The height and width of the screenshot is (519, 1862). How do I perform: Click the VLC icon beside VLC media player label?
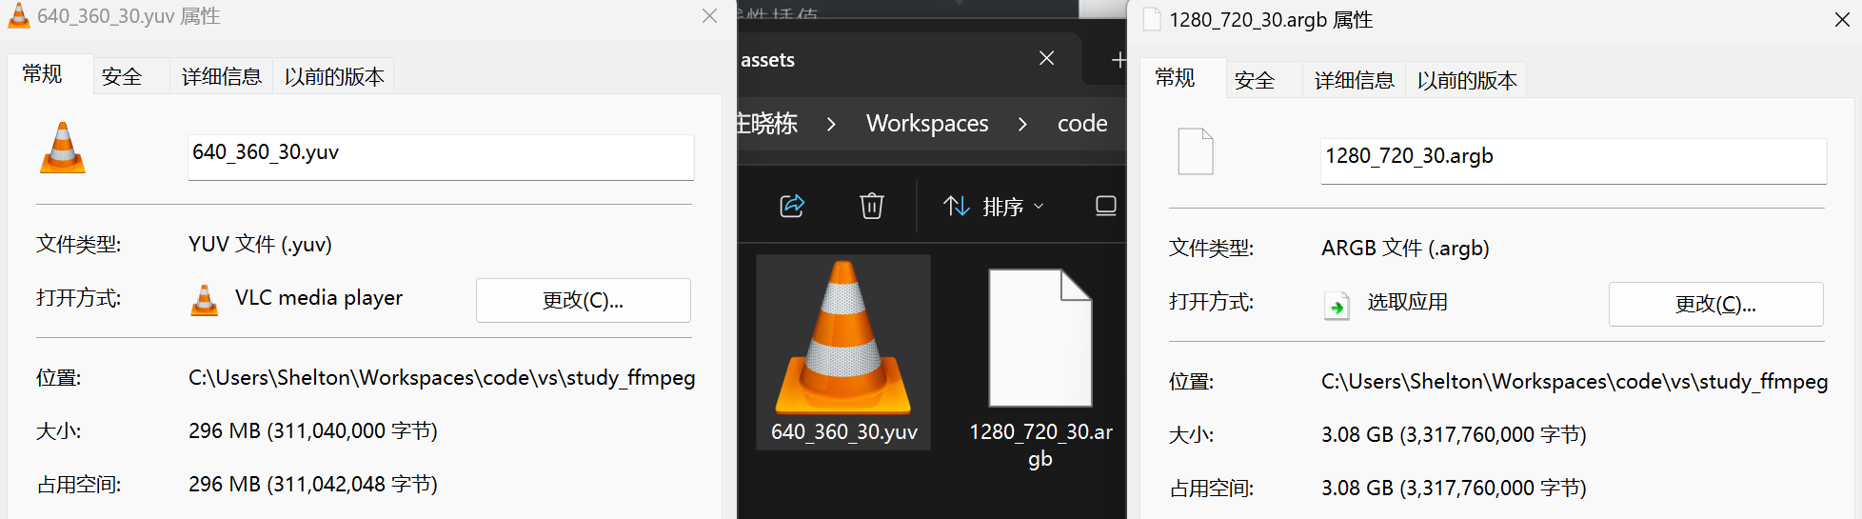tap(205, 300)
